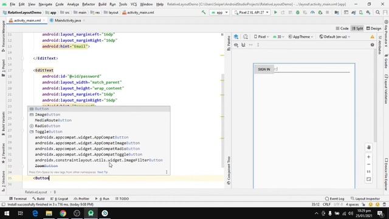Zoom out the preview with minus button

[369, 164]
